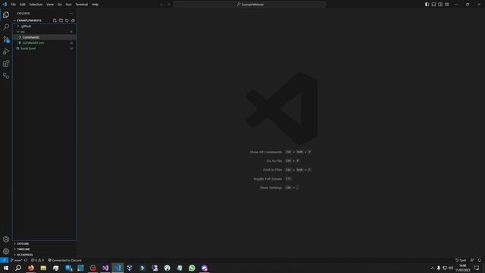Open WhatsApp from the taskbar
The image size is (485, 273).
192,268
